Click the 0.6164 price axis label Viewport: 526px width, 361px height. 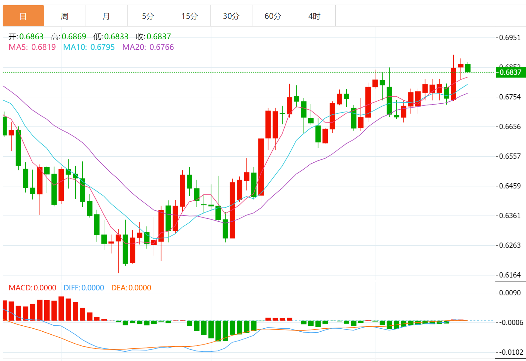510,275
